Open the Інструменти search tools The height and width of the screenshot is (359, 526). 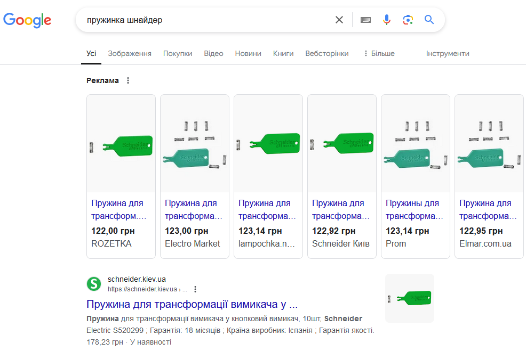(x=448, y=53)
